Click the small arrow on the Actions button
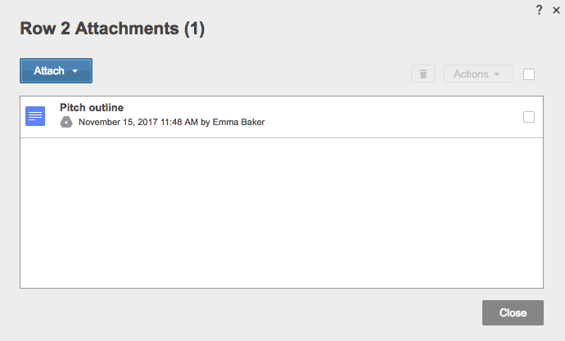Viewport: 565px width, 341px height. (x=496, y=74)
